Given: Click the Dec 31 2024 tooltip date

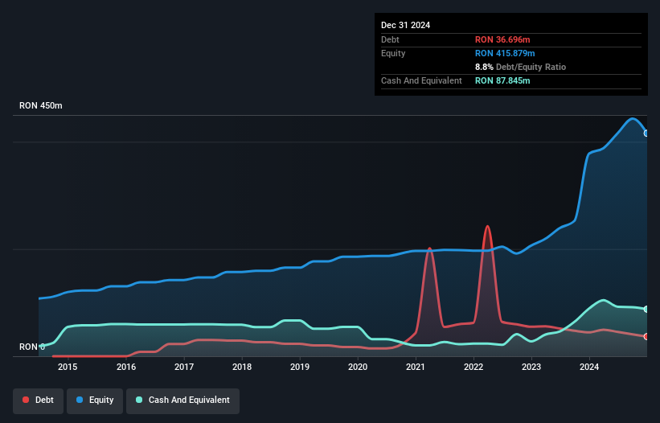Looking at the screenshot, I should tap(405, 25).
